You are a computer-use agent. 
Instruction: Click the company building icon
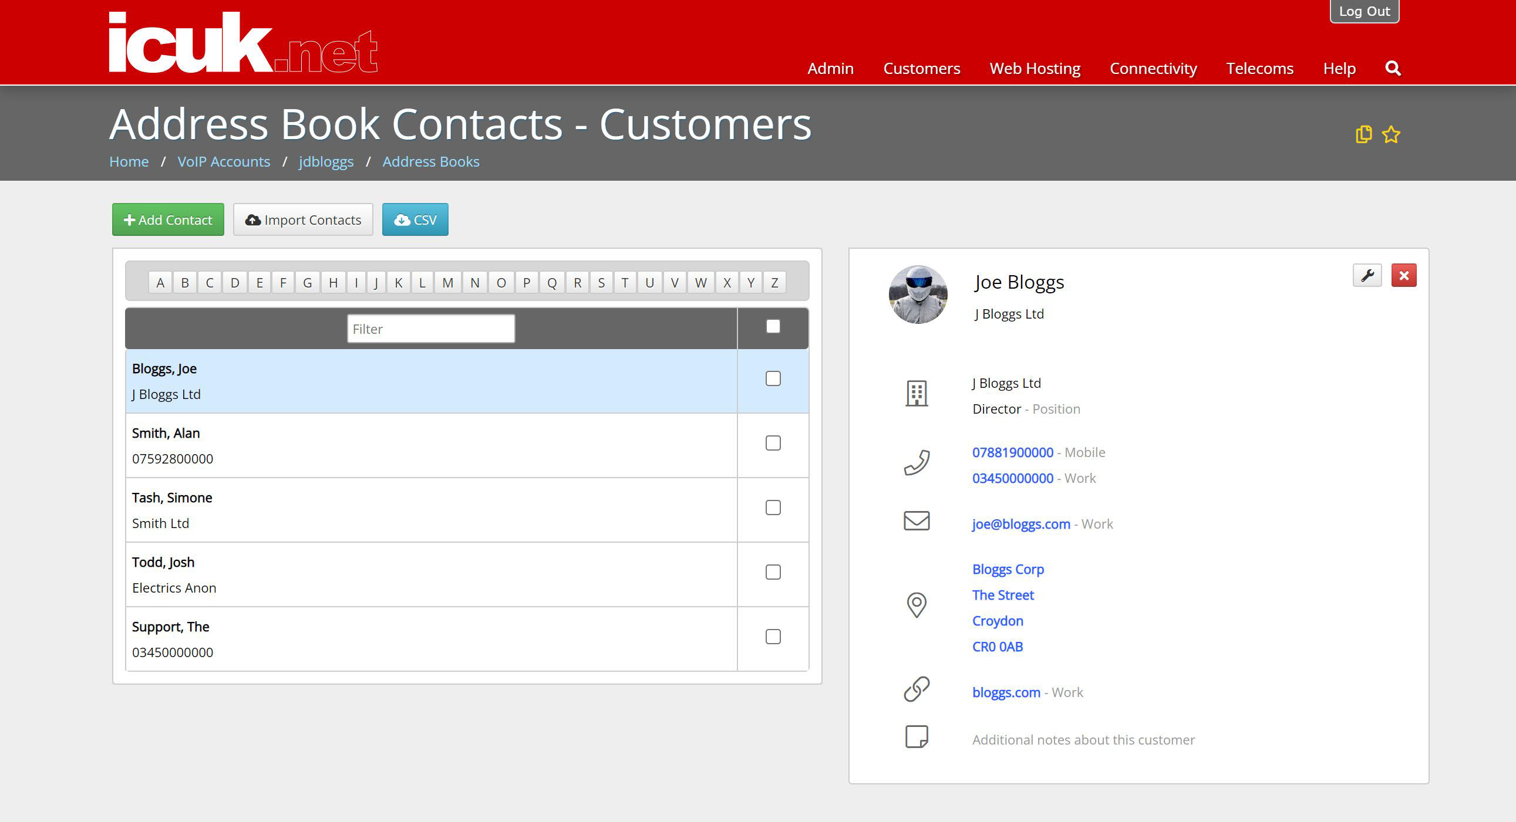click(917, 393)
